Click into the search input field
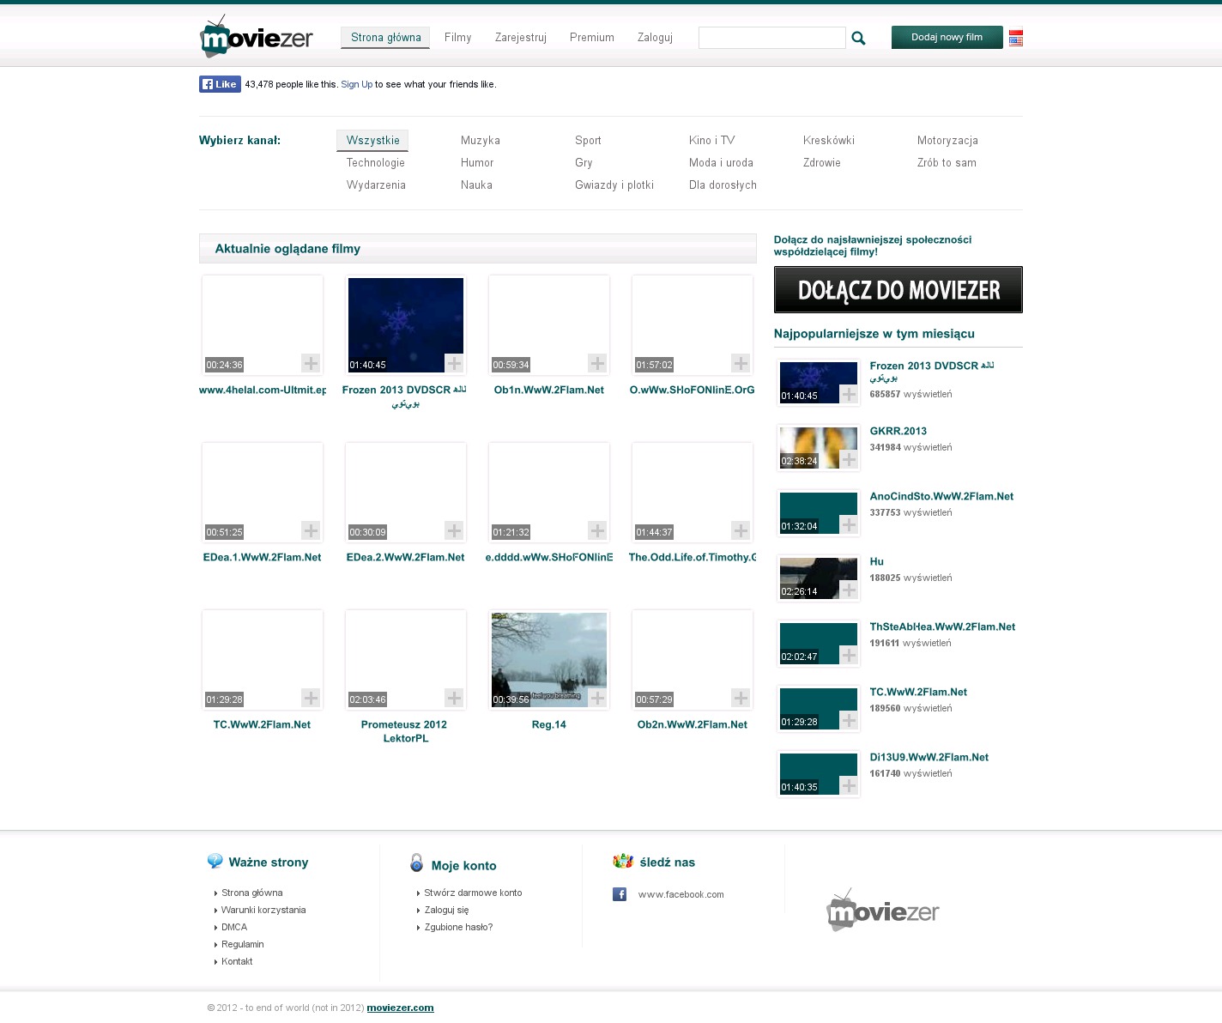 pyautogui.click(x=771, y=38)
